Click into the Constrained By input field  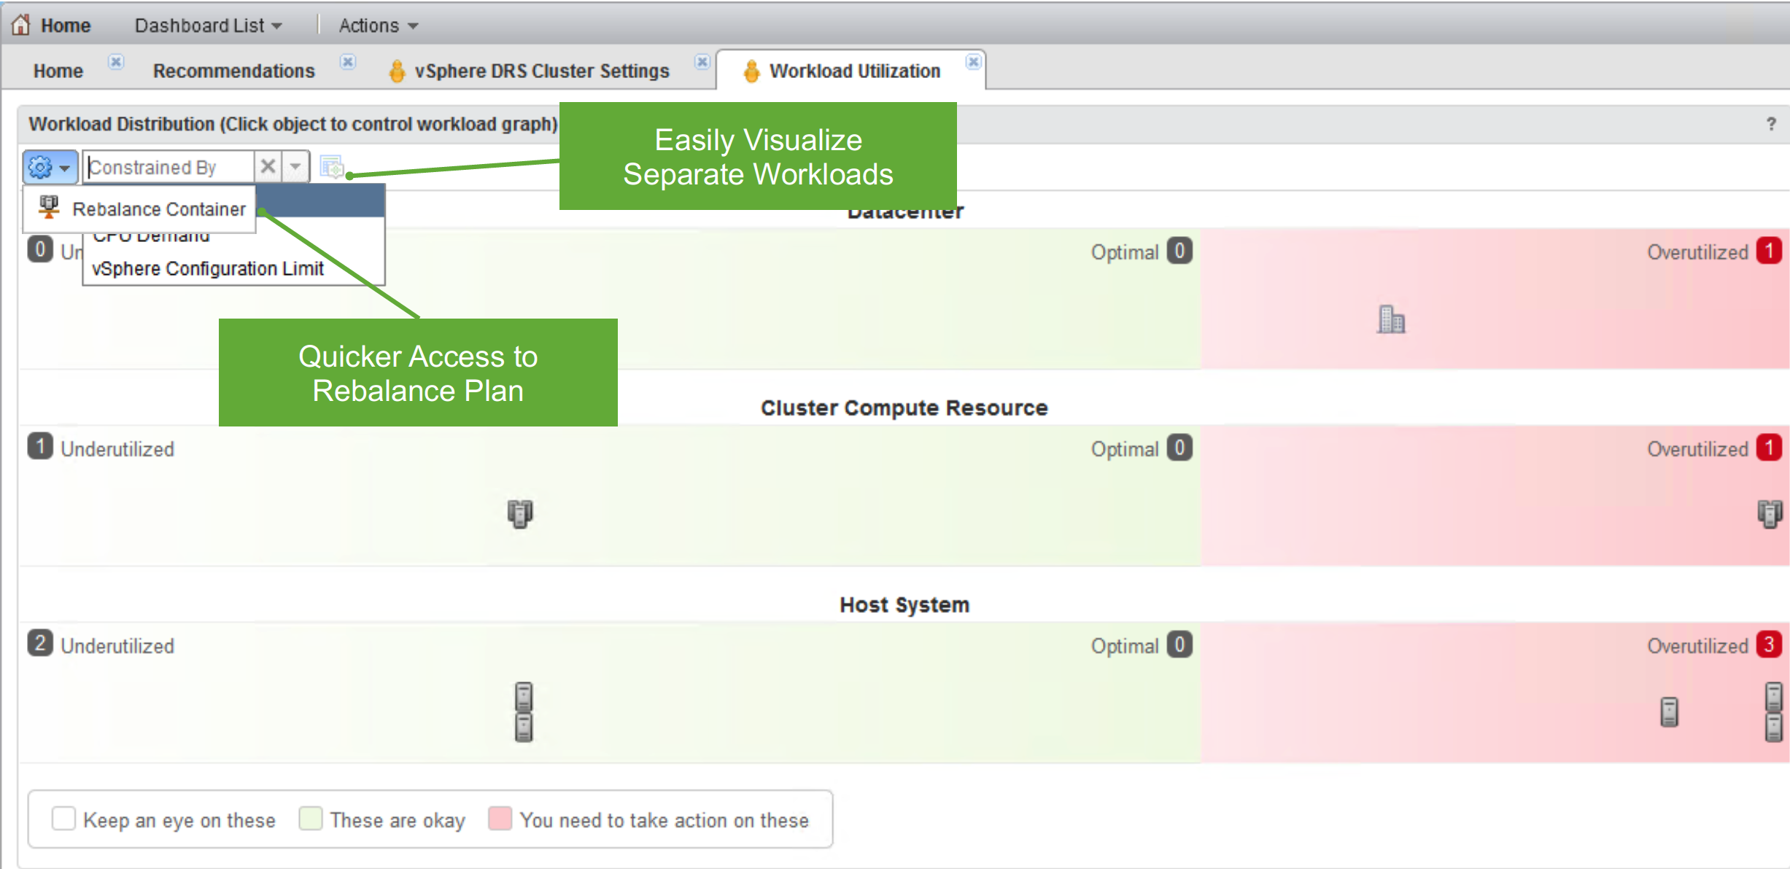(169, 167)
